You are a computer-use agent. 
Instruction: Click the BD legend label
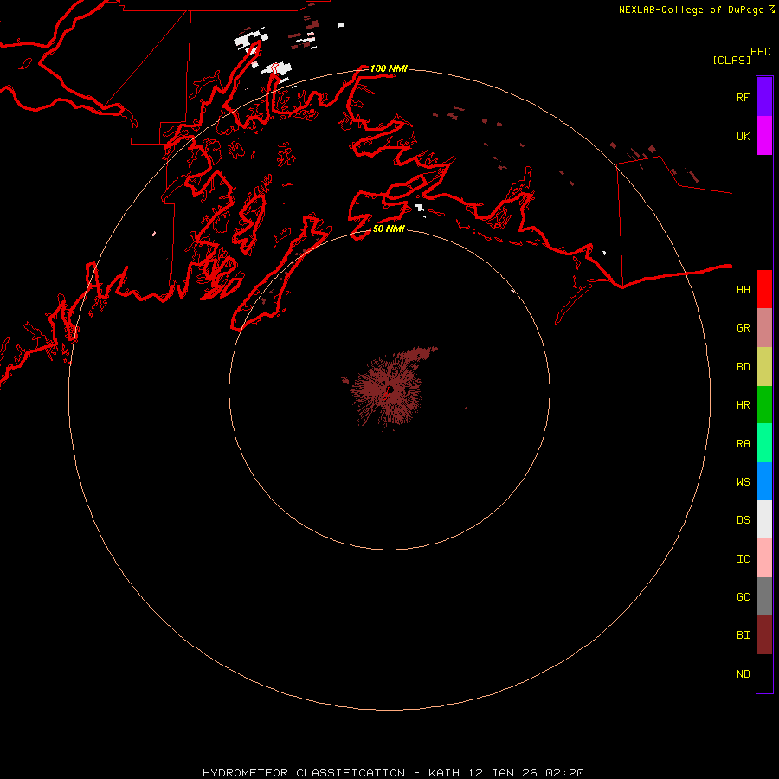click(x=743, y=367)
